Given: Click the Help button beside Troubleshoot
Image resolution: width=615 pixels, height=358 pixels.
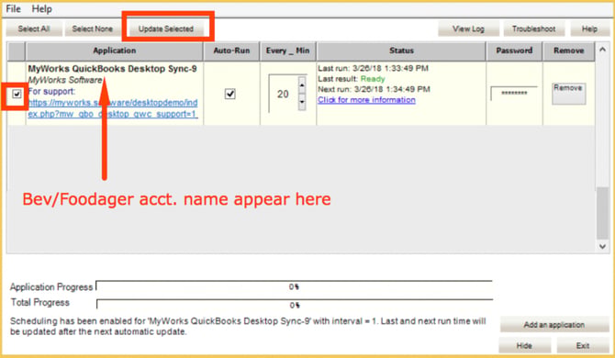Looking at the screenshot, I should (589, 29).
